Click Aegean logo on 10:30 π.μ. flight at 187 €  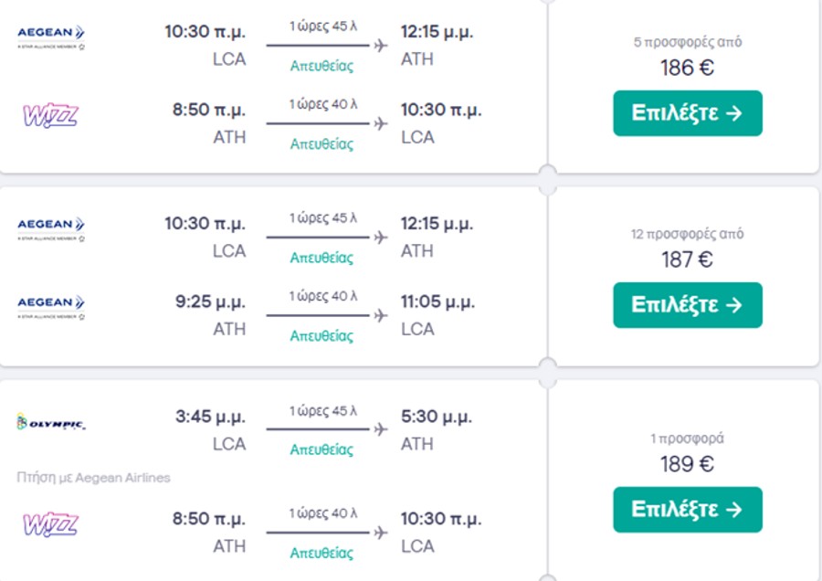coord(51,228)
